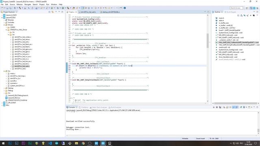Maximize the editor area
260x146 pixels.
click(x=208, y=12)
